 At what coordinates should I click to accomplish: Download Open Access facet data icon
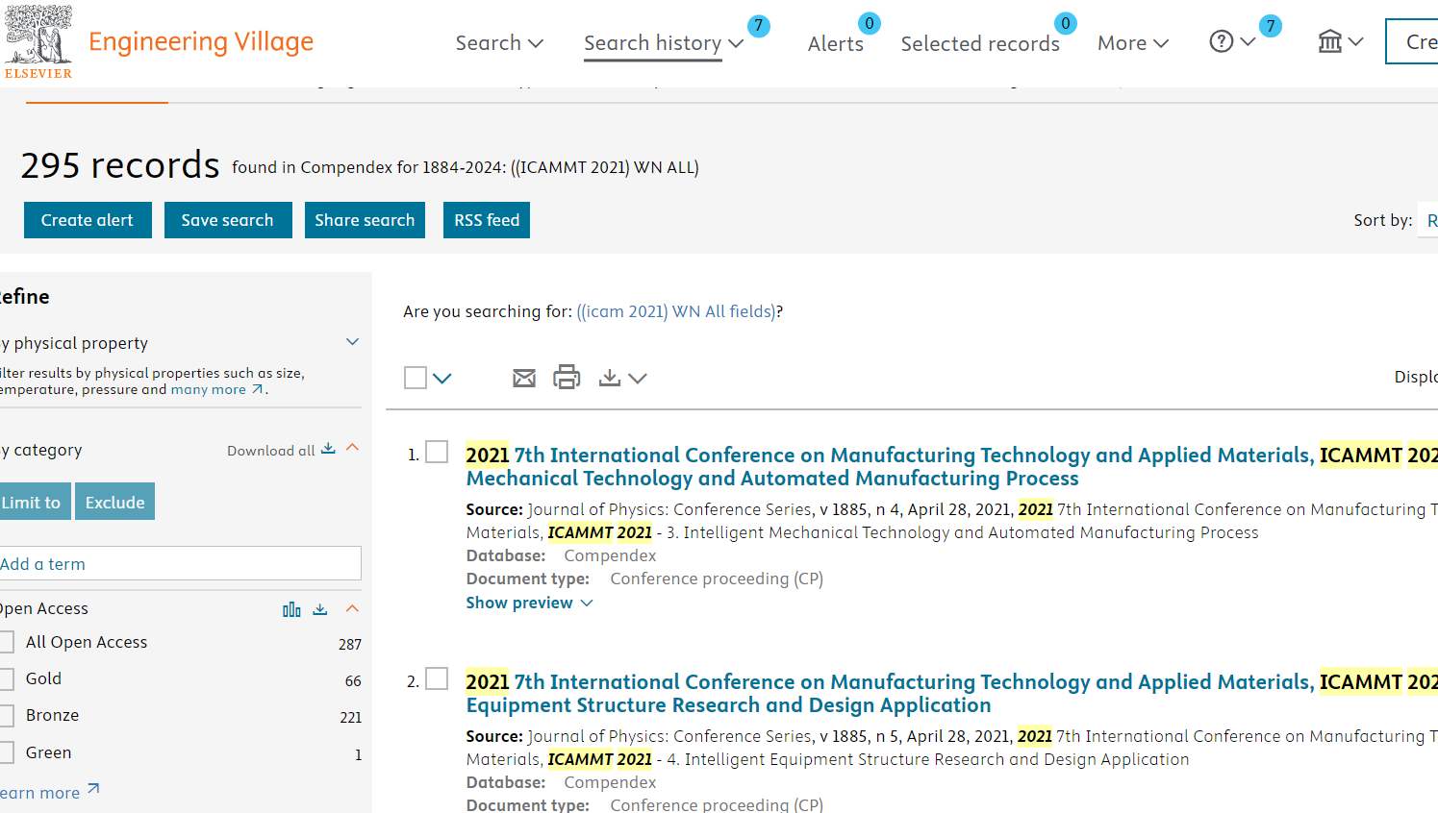pos(320,609)
